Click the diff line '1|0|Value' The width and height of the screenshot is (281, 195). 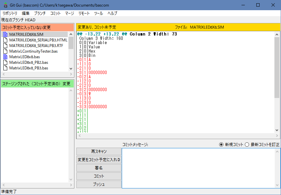[x=89, y=47]
